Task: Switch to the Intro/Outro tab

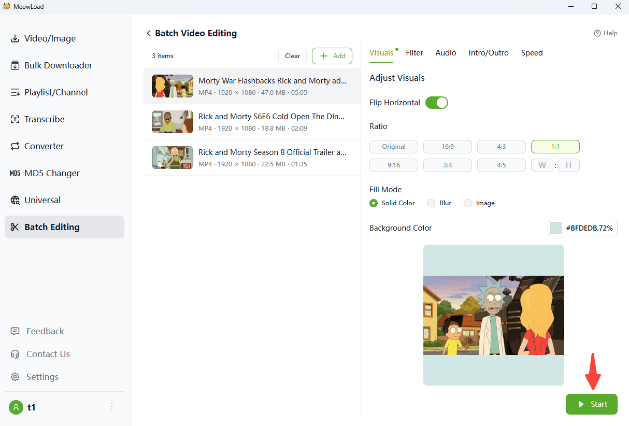Action: pyautogui.click(x=488, y=53)
